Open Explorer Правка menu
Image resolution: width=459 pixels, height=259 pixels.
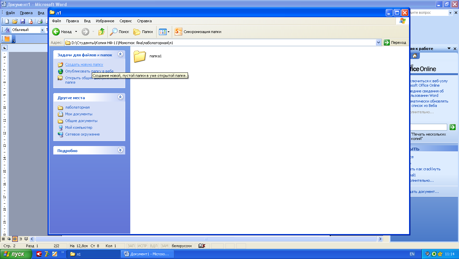point(73,21)
